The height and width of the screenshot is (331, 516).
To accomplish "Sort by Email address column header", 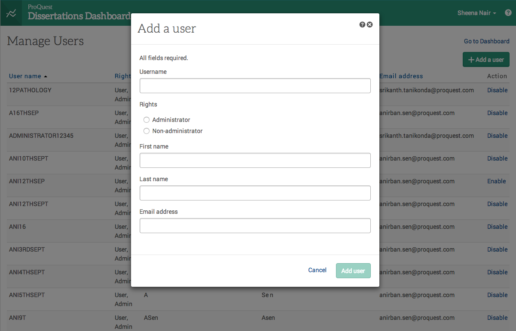I will tap(401, 76).
